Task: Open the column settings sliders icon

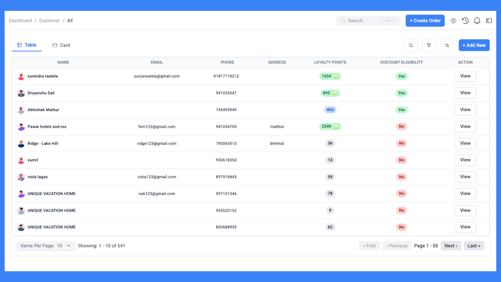Action: tap(447, 45)
